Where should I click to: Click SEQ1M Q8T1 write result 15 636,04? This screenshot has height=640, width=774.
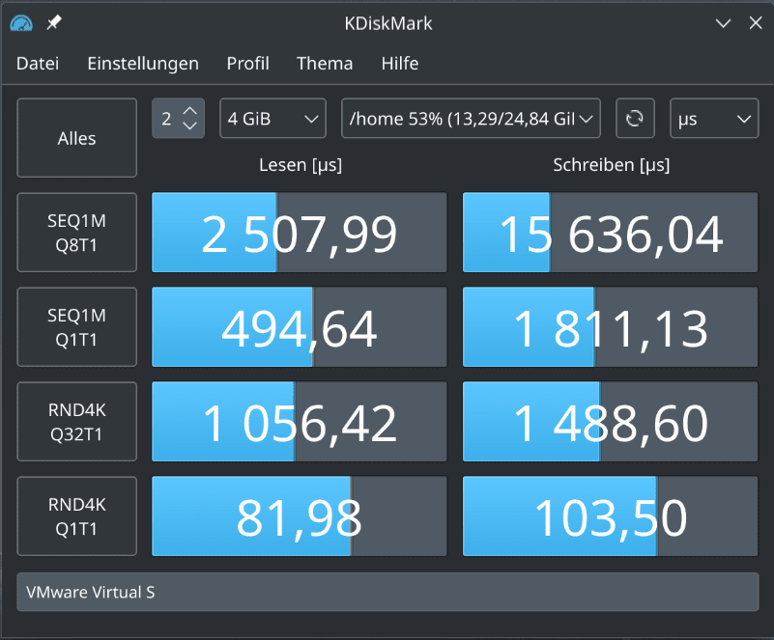(610, 233)
